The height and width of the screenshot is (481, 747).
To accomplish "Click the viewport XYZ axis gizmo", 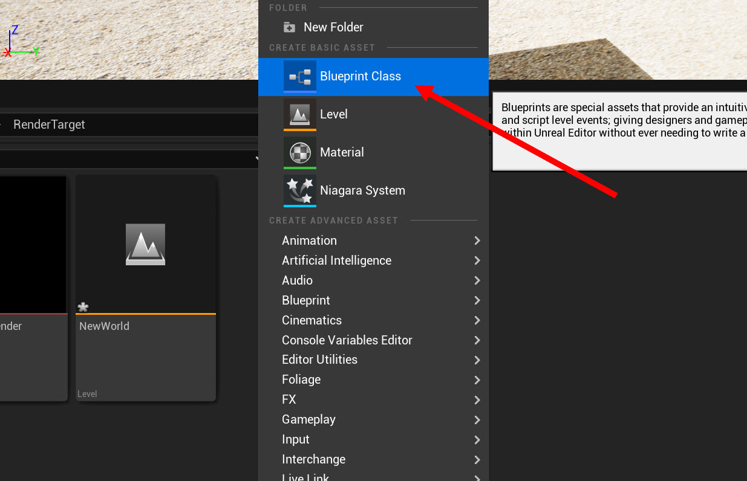I will (20, 42).
